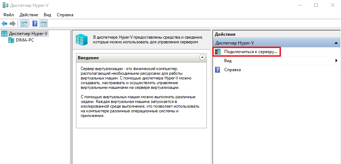Open the Действие menu
This screenshot has height=164, width=341.
[29, 15]
